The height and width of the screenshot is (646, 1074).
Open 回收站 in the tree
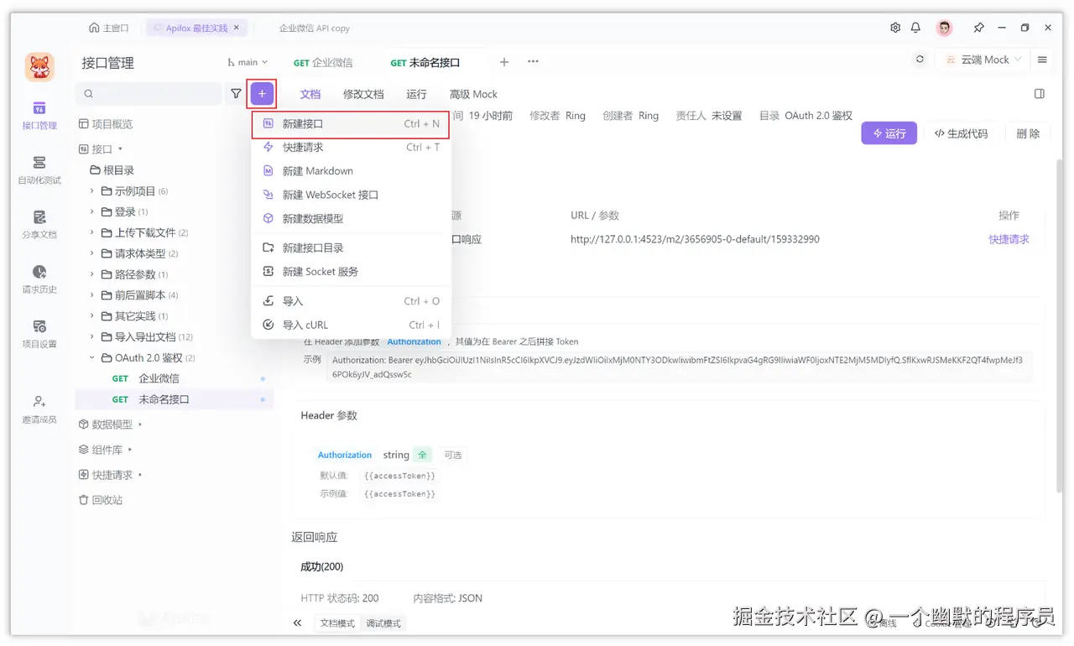pos(101,499)
